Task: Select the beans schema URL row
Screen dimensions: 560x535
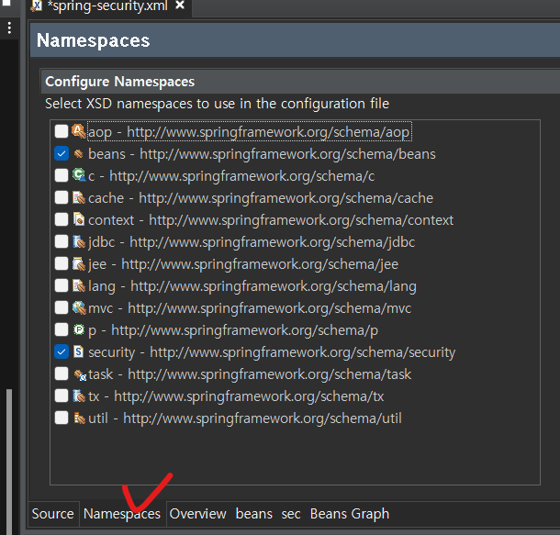Action: pyautogui.click(x=262, y=154)
